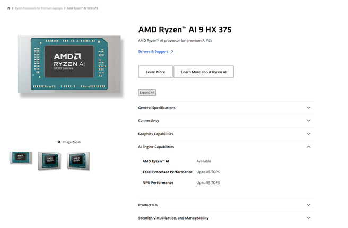Click the Image Zoom magnifier icon
The height and width of the screenshot is (228, 348).
point(59,142)
